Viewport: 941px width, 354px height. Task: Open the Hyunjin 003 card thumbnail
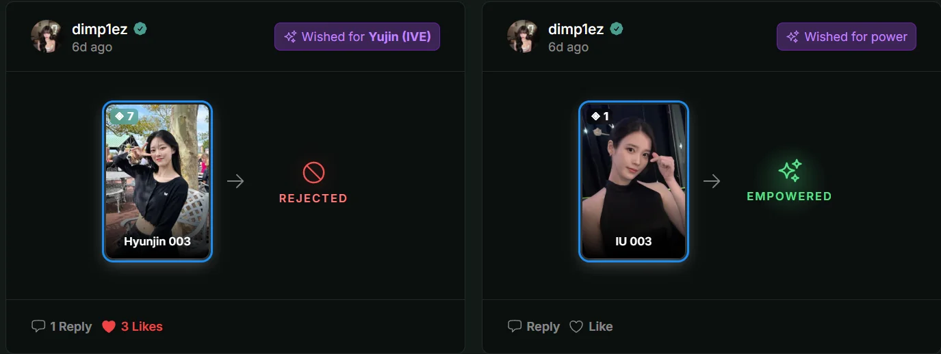click(x=157, y=181)
